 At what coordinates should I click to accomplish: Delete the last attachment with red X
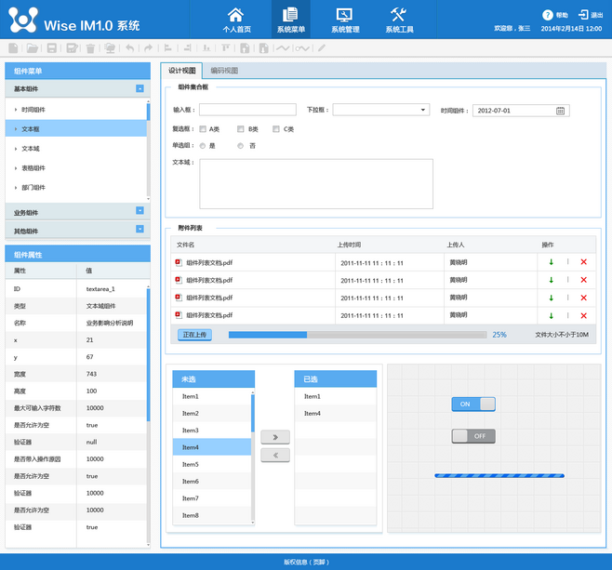coord(584,315)
